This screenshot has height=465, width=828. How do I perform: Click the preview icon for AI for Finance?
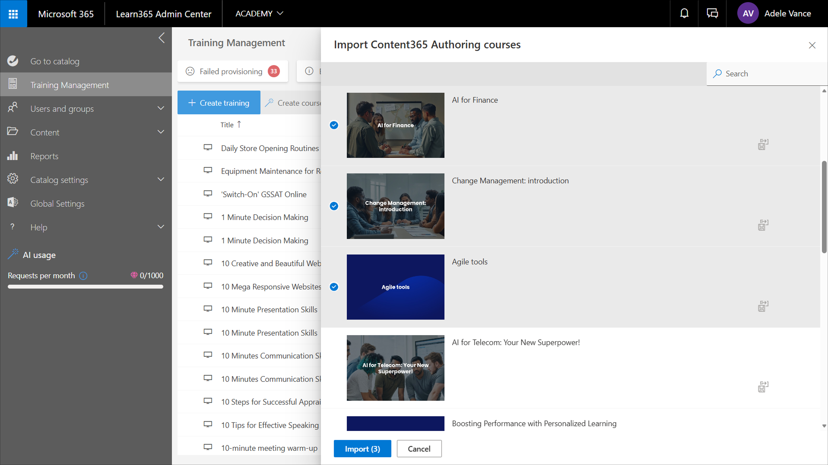[763, 145]
